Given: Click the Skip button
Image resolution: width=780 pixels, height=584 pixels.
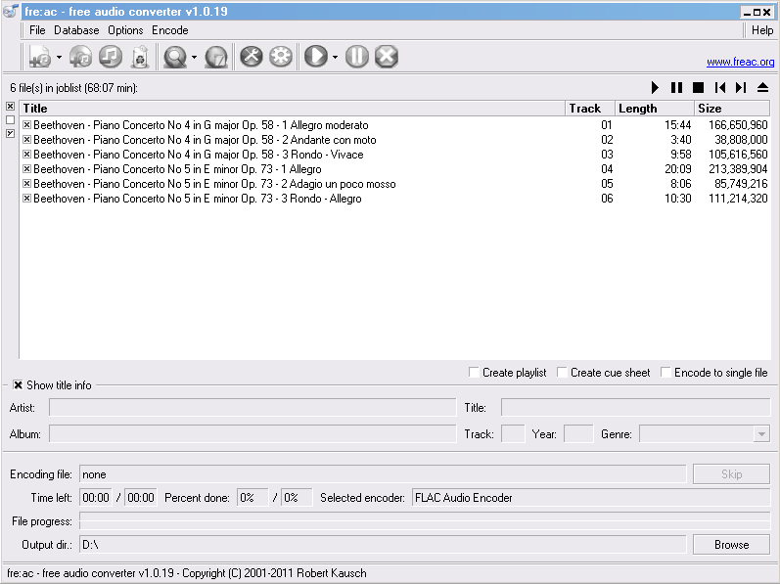Looking at the screenshot, I should coord(731,474).
